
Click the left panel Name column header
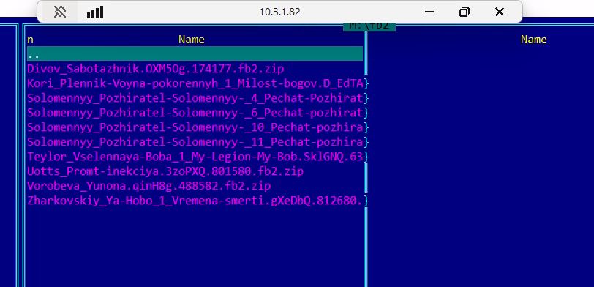[192, 40]
